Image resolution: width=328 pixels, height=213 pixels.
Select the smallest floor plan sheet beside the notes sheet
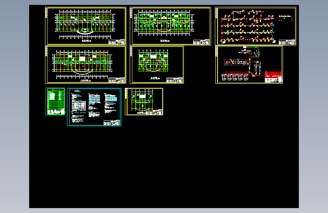144,102
